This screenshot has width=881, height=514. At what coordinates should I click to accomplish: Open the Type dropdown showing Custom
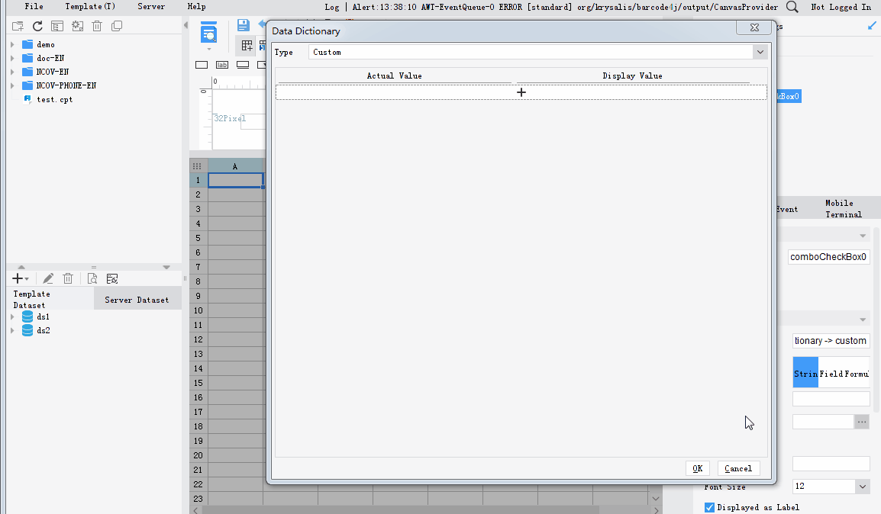pos(760,51)
